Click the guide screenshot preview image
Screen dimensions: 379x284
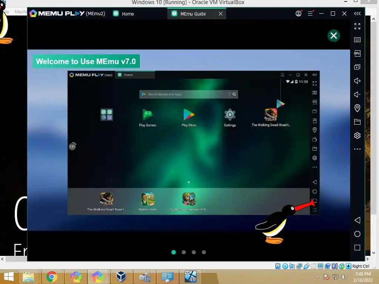pos(193,143)
